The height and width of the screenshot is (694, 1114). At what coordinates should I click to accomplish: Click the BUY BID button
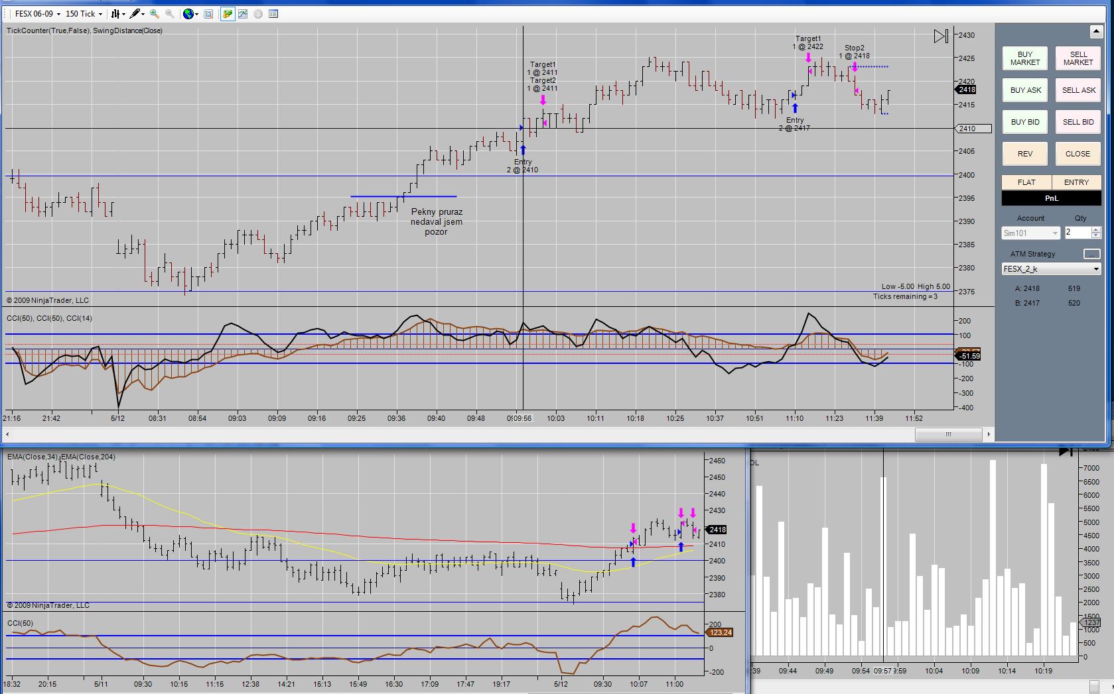1025,122
